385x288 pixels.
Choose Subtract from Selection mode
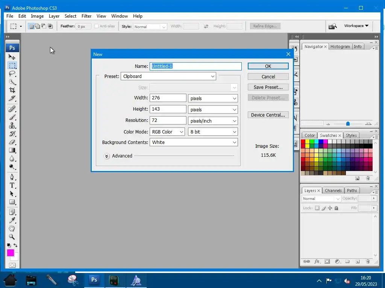pyautogui.click(x=44, y=26)
